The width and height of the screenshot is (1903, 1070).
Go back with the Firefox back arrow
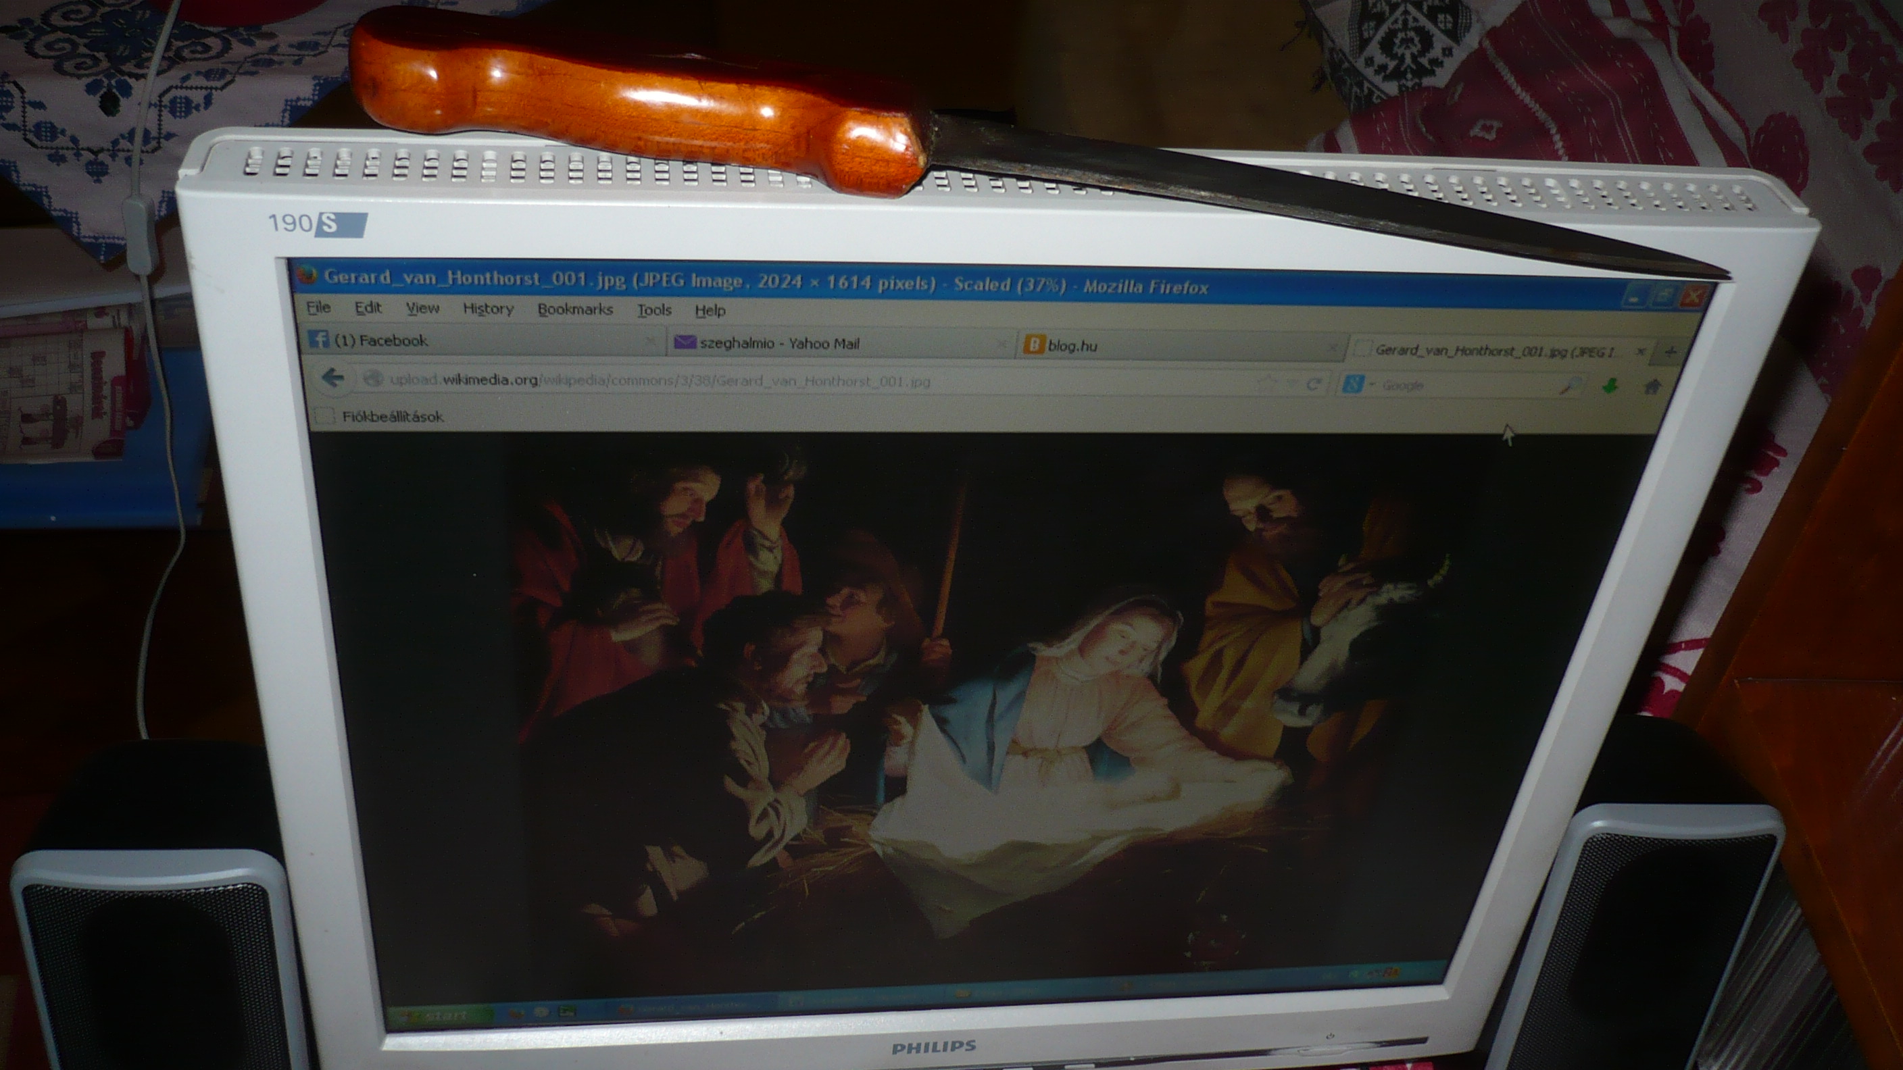point(332,378)
